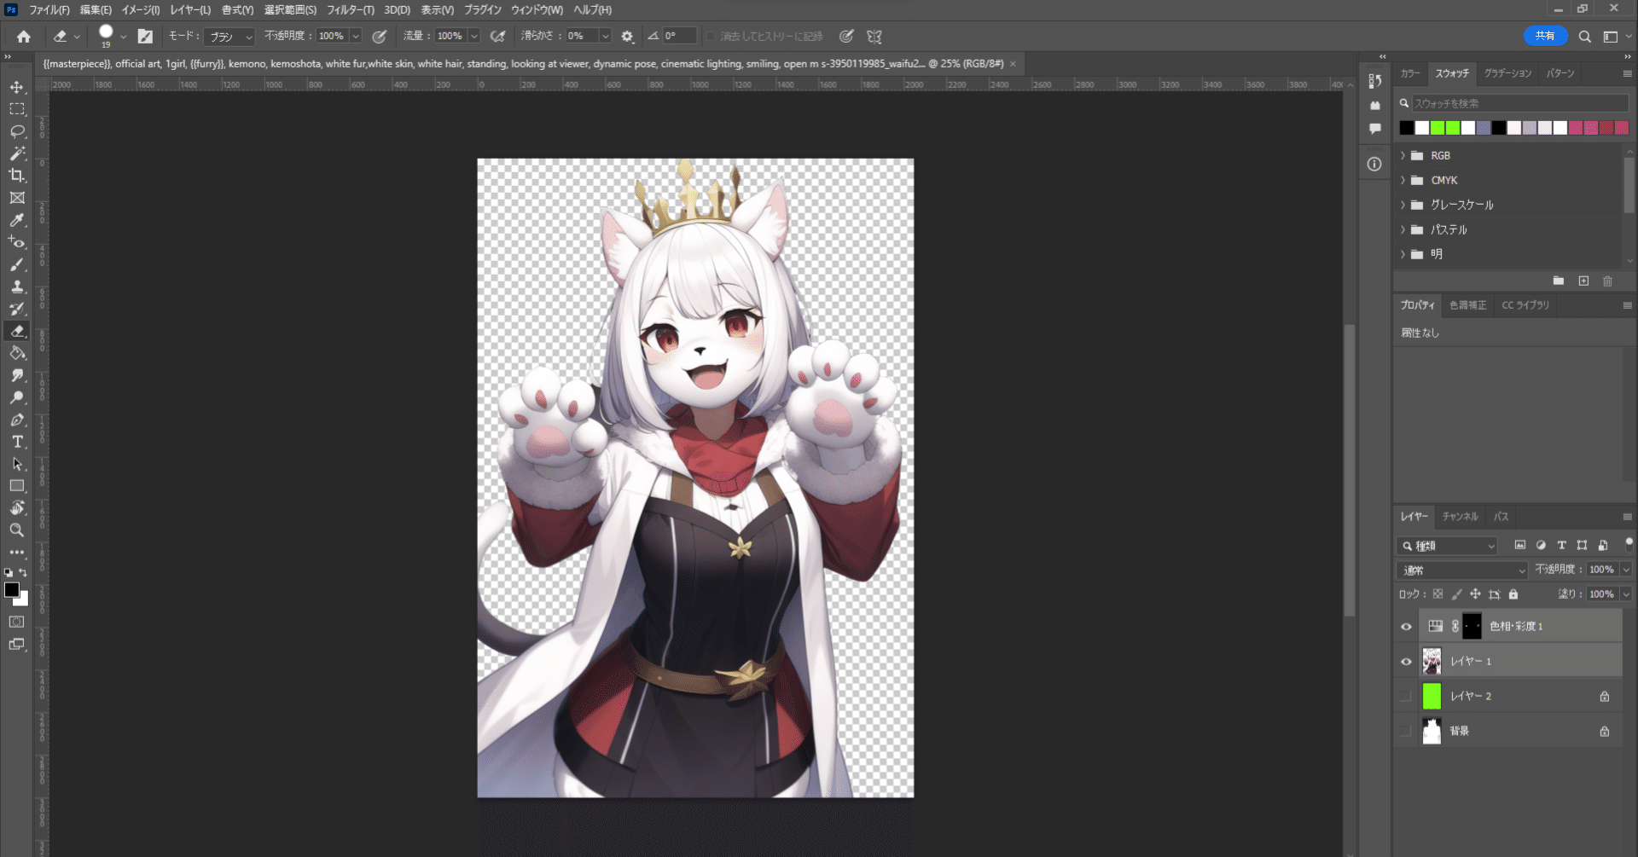The height and width of the screenshot is (857, 1638).
Task: Open the layer blend mode 通常 dropdown
Action: click(1462, 570)
